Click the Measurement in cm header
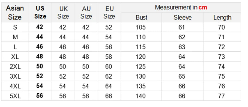Screen dimensions: 248x107 [x=181, y=7]
